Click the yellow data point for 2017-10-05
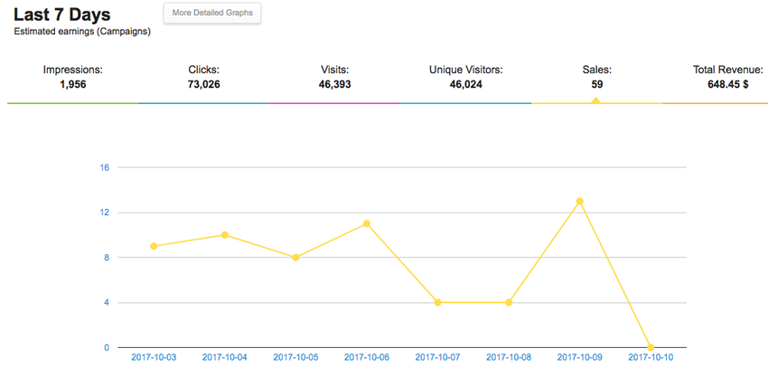Image resolution: width=768 pixels, height=386 pixels. click(x=295, y=258)
